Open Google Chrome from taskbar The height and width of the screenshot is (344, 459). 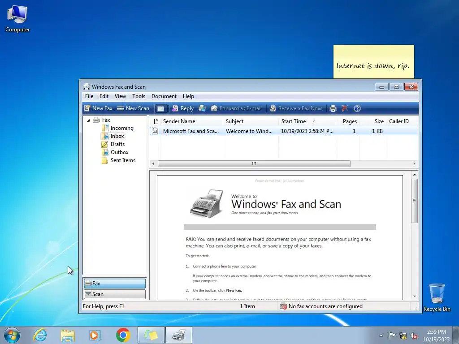coord(123,335)
